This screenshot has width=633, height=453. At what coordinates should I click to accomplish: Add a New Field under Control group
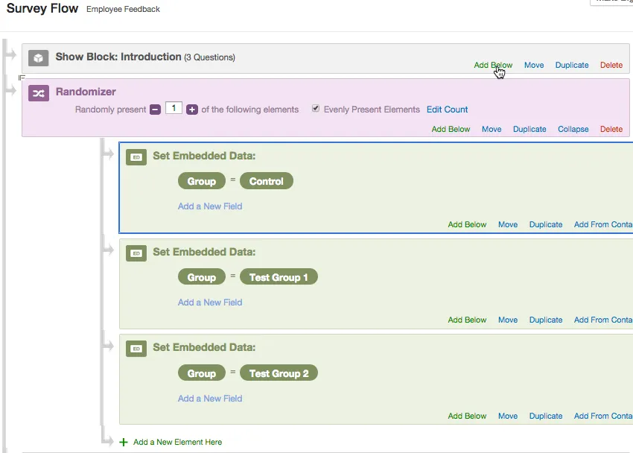click(210, 206)
